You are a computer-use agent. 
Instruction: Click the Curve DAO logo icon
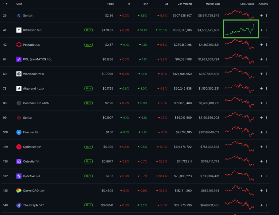(19, 191)
